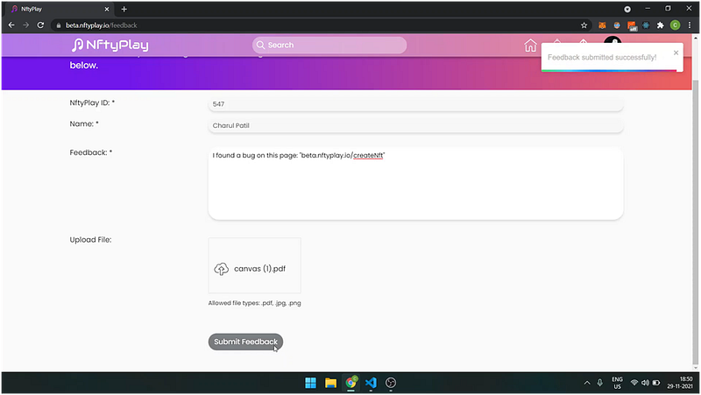
Task: Click the Feedback submitted successfully message
Action: coord(602,57)
